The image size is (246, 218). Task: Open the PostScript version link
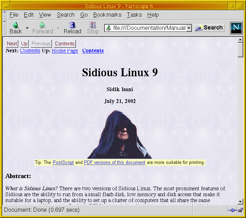pos(63,162)
